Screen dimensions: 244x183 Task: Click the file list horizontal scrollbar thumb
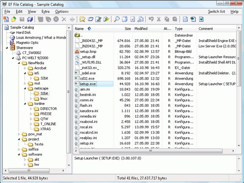click(x=151, y=151)
